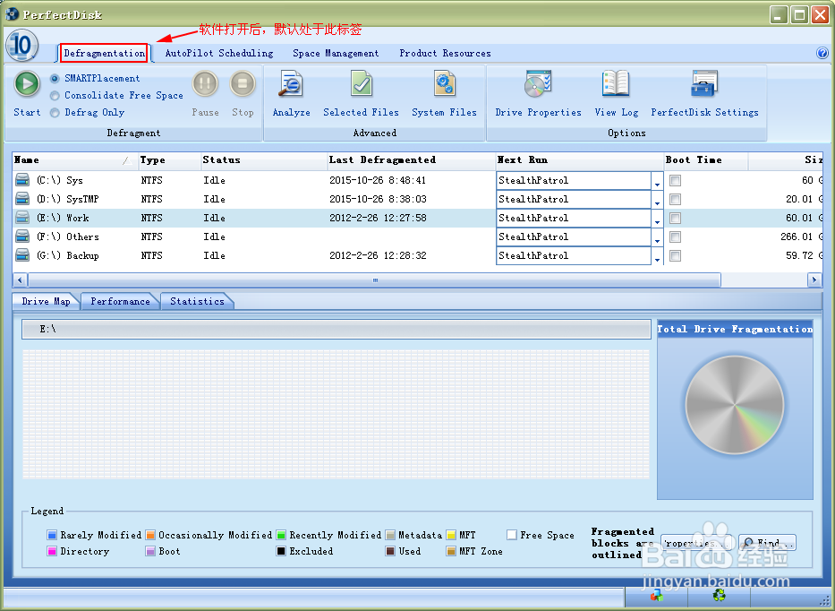Image resolution: width=835 pixels, height=611 pixels.
Task: Click the blue help question mark icon
Action: click(x=822, y=53)
